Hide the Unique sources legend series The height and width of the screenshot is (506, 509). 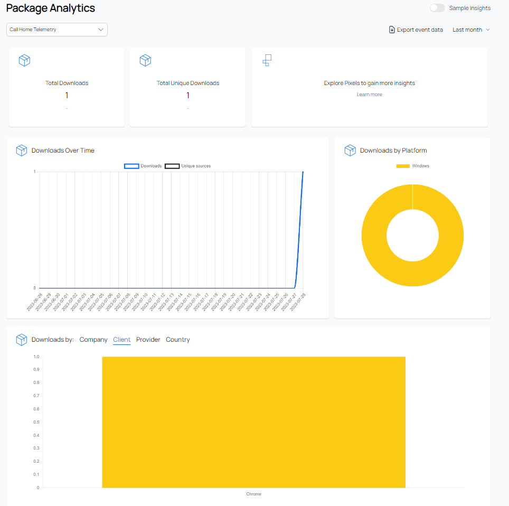point(172,166)
